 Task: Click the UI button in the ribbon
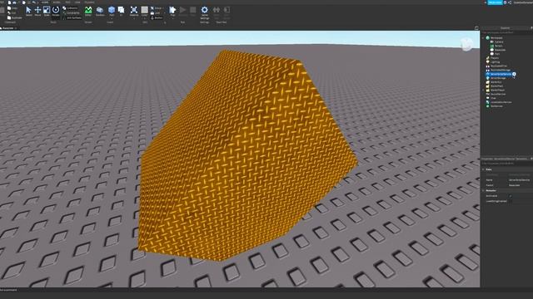tap(121, 11)
